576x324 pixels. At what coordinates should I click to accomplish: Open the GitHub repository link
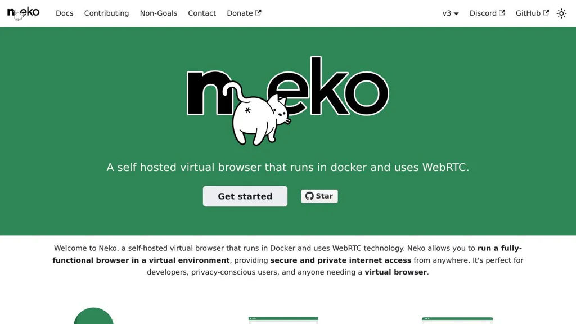click(532, 13)
